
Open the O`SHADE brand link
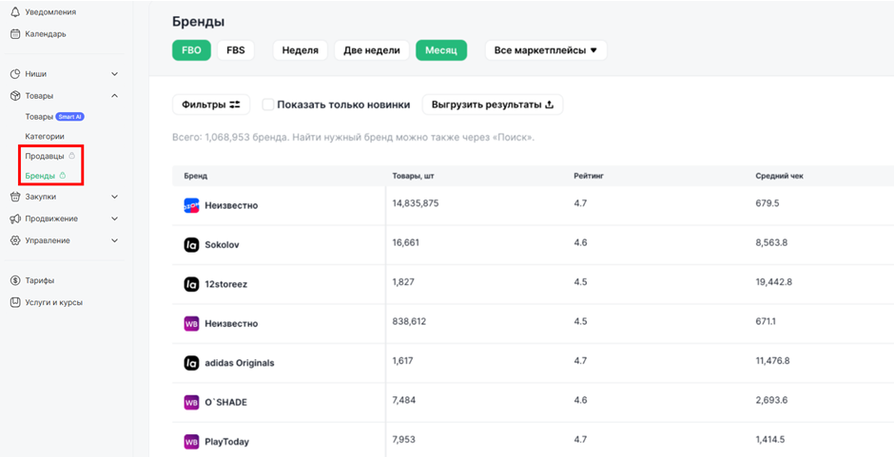(225, 402)
